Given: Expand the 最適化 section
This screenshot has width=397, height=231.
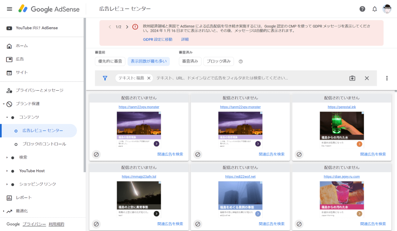Looking at the screenshot, I should pyautogui.click(x=3, y=211).
